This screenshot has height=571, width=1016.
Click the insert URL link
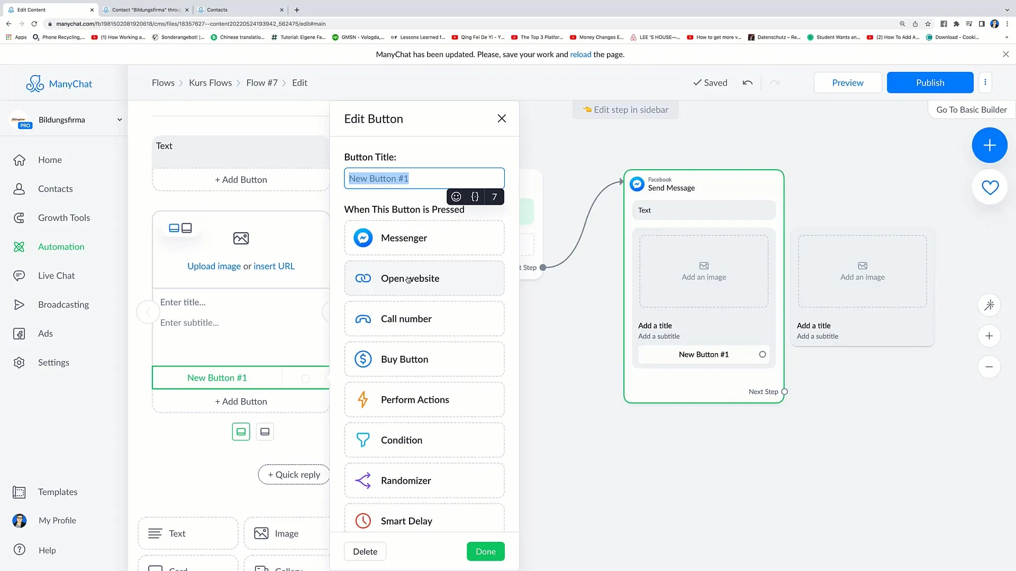274,266
